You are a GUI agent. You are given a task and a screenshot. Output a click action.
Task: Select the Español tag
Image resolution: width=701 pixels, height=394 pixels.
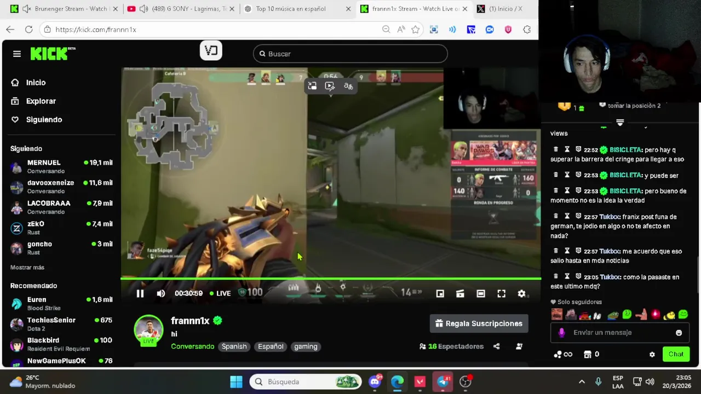[271, 346]
